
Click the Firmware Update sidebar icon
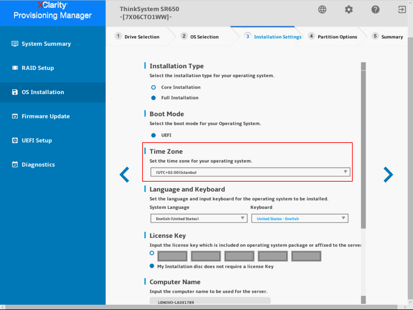tap(15, 116)
